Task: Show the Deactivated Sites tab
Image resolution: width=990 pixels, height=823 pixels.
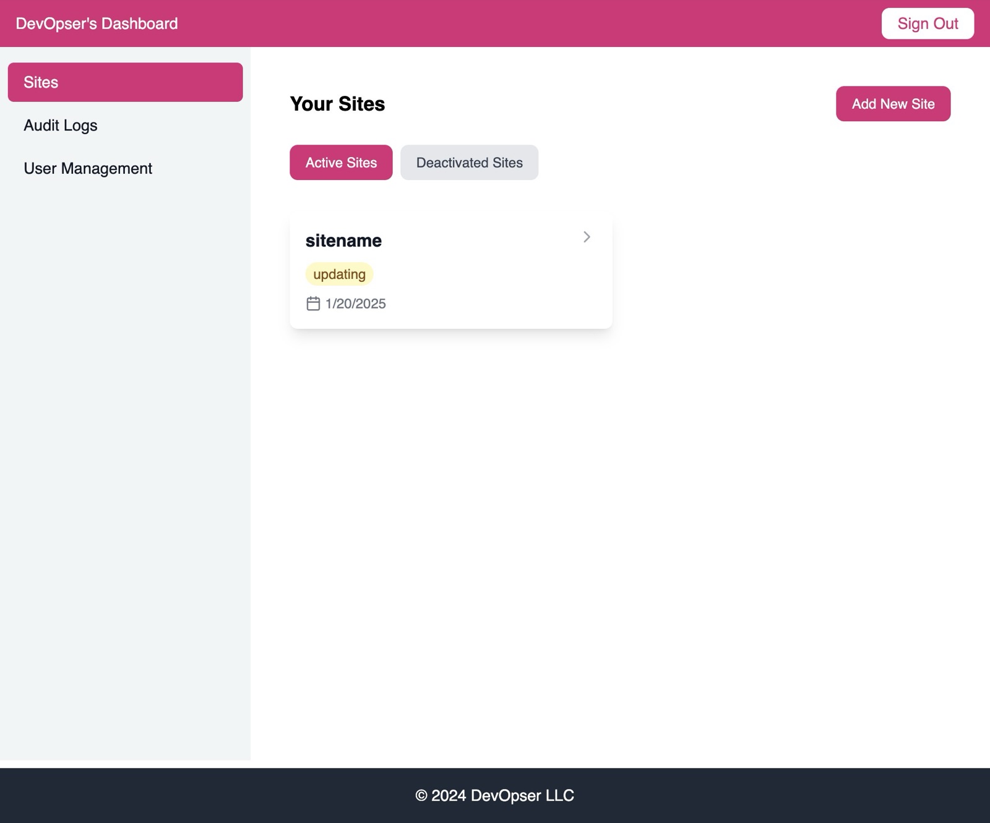Action: [x=469, y=163]
